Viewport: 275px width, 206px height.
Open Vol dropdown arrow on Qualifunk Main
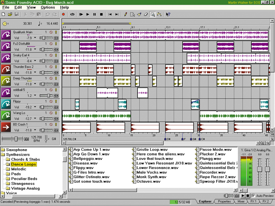tap(35, 38)
